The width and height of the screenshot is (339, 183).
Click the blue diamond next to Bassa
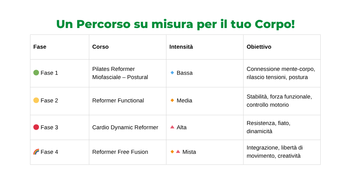172,72
